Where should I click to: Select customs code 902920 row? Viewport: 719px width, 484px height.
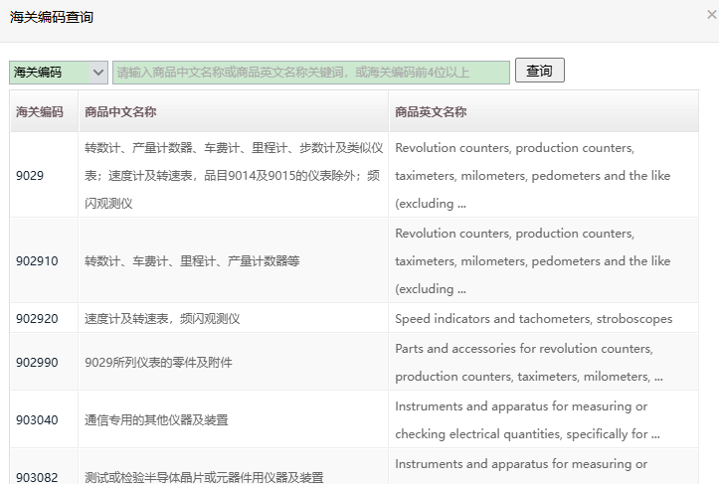coord(37,319)
